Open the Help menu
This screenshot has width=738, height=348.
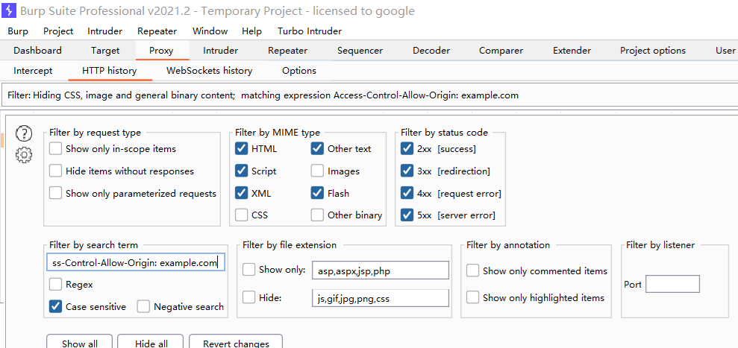point(251,31)
